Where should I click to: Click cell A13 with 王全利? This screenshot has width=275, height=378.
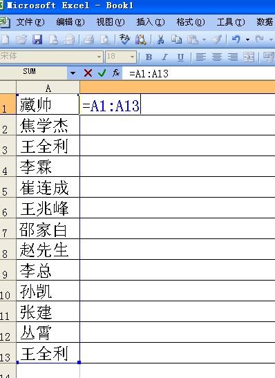[48, 353]
